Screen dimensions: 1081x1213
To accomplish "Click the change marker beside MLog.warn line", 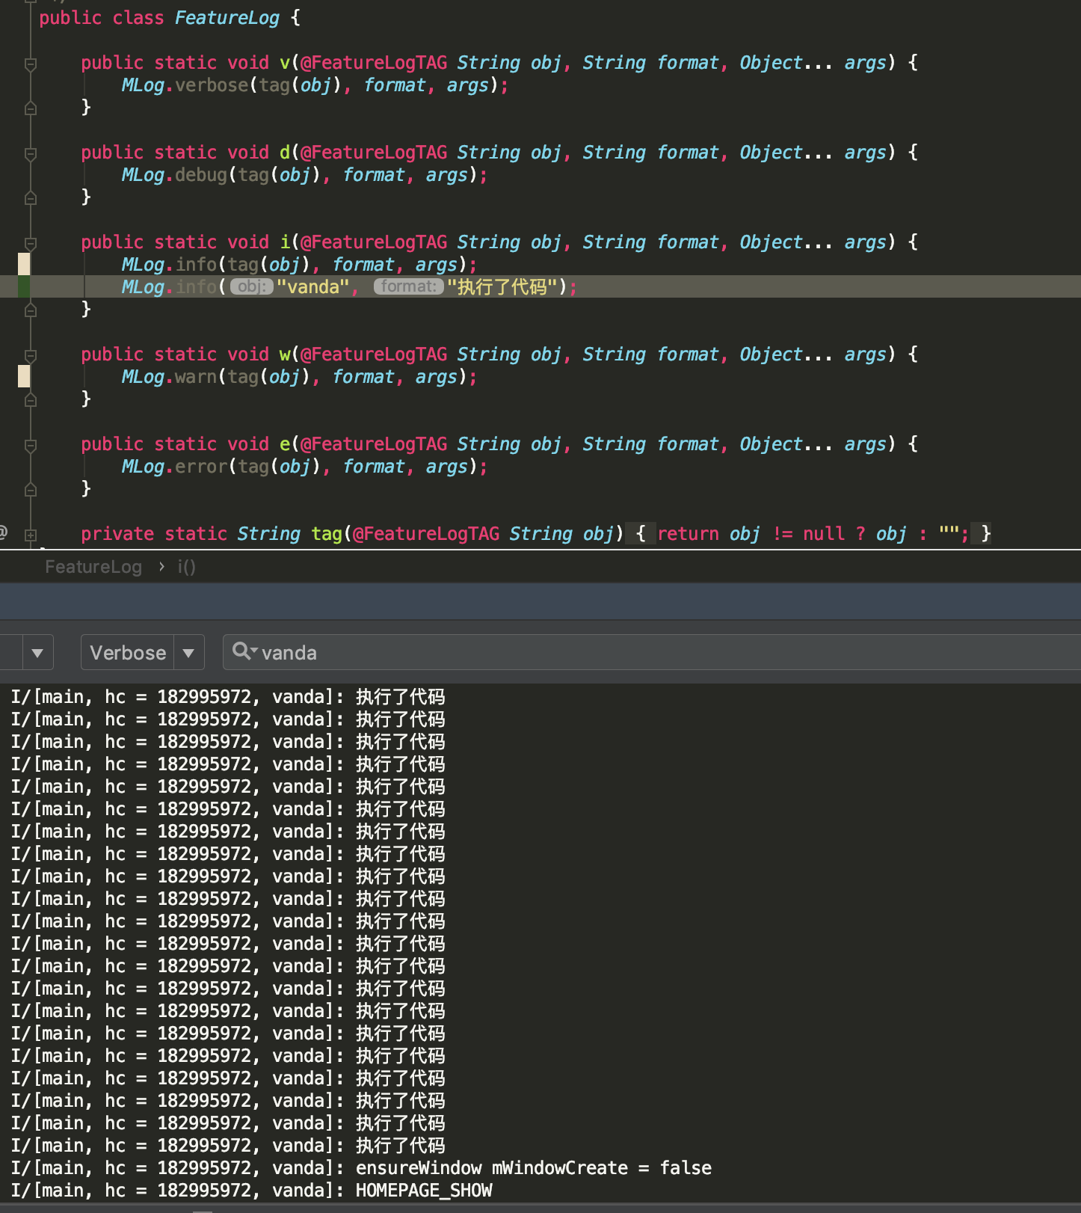I will (24, 376).
